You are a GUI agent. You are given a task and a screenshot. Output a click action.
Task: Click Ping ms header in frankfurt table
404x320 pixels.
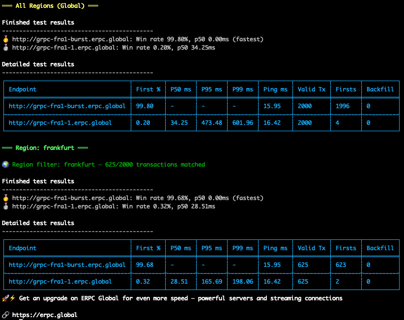coord(275,248)
